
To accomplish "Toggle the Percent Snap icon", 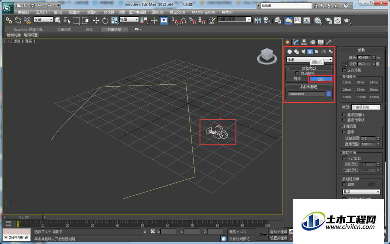I will click(x=192, y=20).
